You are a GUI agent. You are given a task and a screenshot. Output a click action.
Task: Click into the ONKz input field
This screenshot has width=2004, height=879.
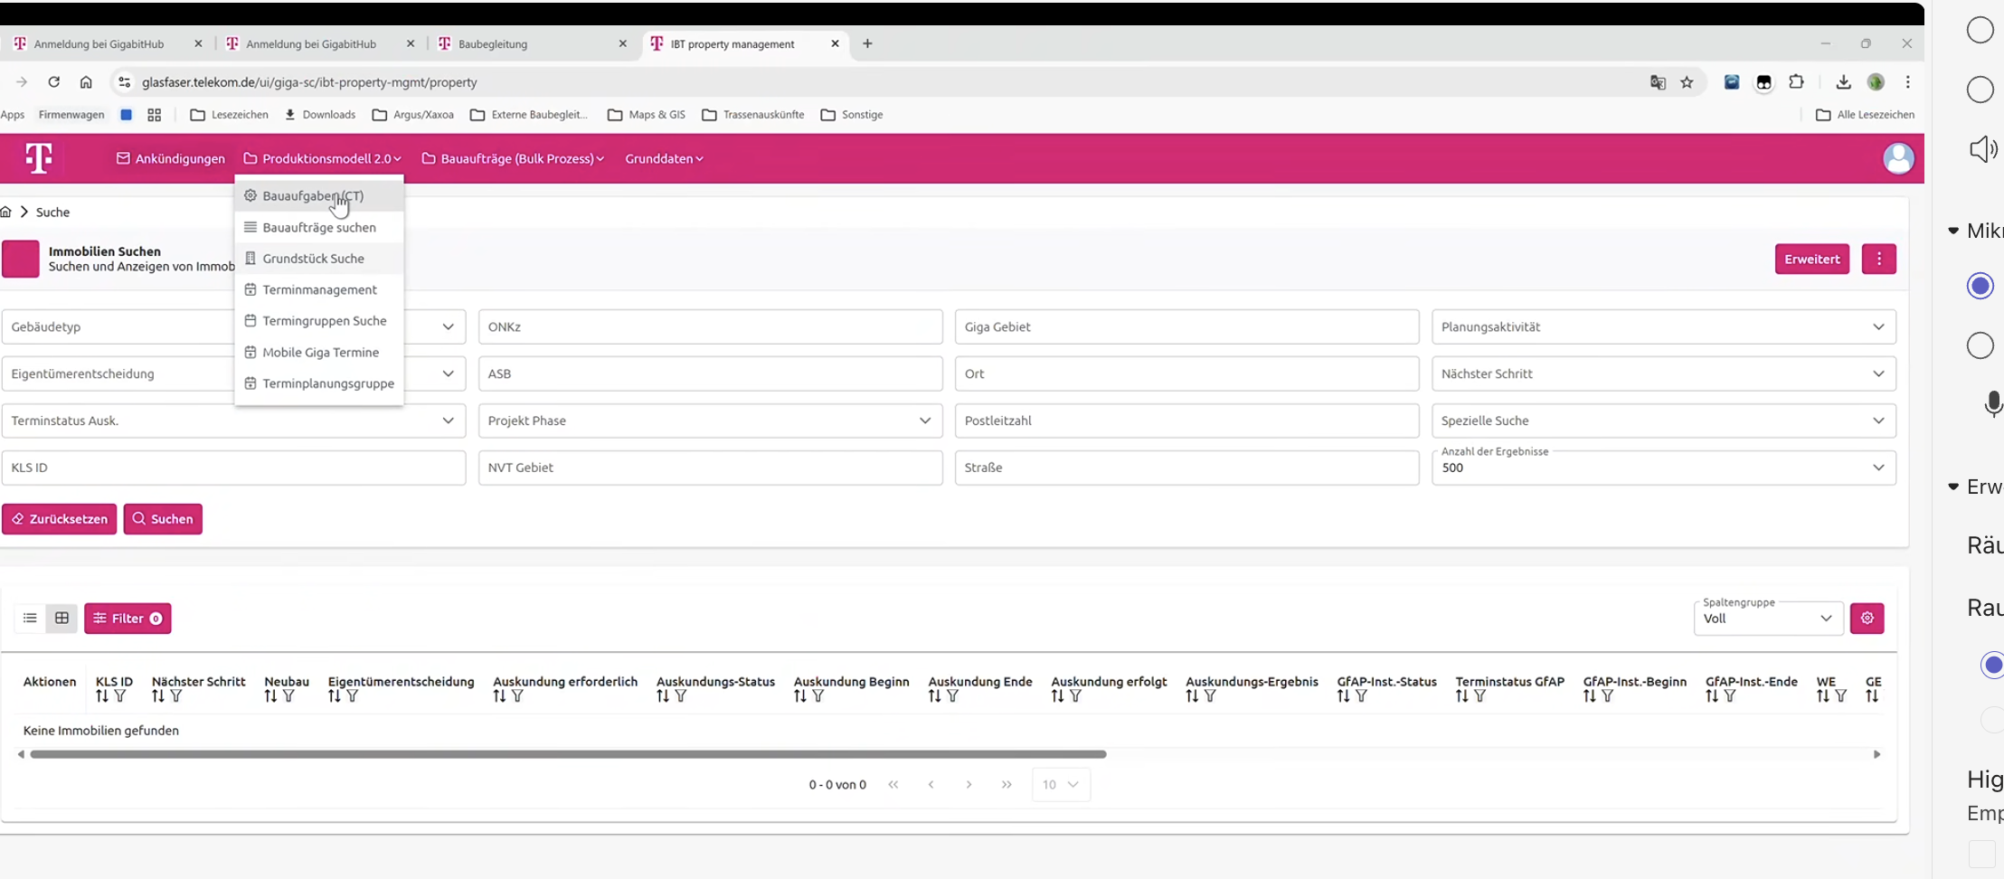(710, 326)
